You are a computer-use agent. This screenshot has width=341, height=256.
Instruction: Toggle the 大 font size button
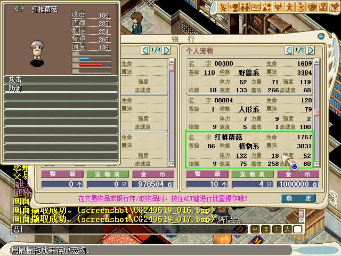tap(287, 229)
